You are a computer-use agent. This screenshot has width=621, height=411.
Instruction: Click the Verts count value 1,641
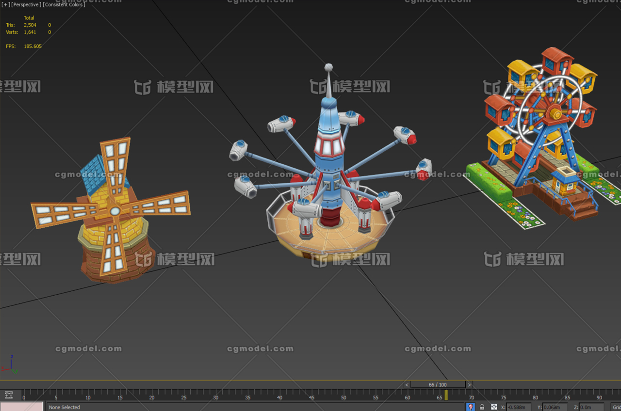pos(30,32)
